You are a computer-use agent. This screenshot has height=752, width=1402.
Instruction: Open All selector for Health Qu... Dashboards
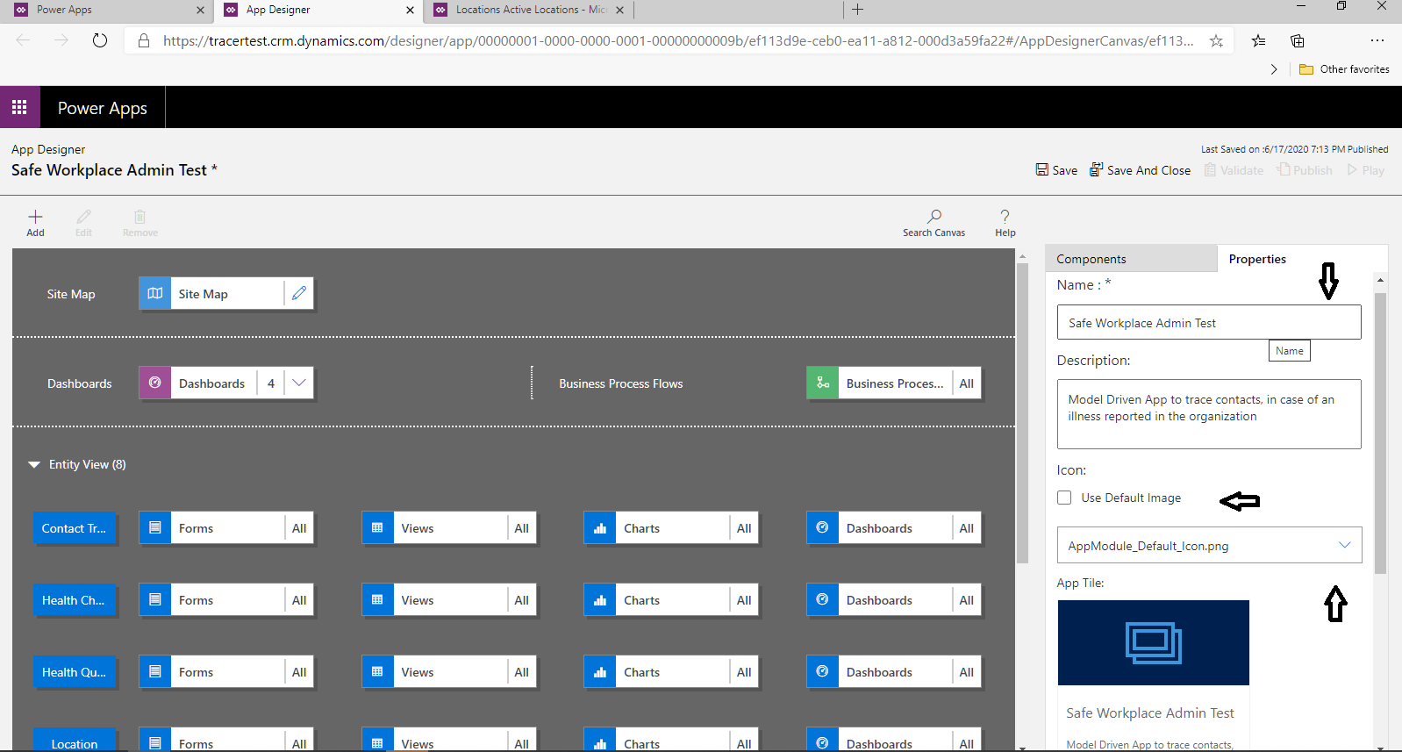pyautogui.click(x=967, y=671)
